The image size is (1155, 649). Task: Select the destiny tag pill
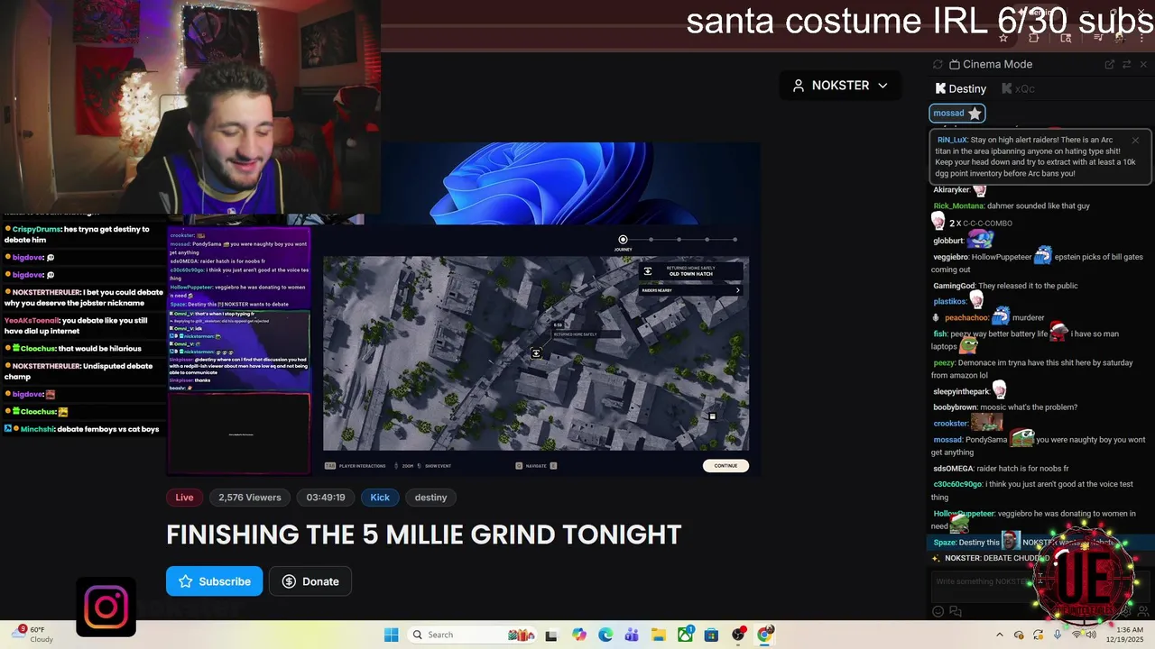(x=430, y=498)
